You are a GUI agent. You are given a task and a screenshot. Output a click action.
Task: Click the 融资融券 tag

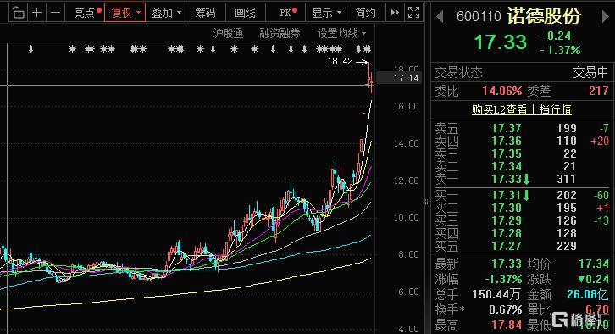[280, 33]
